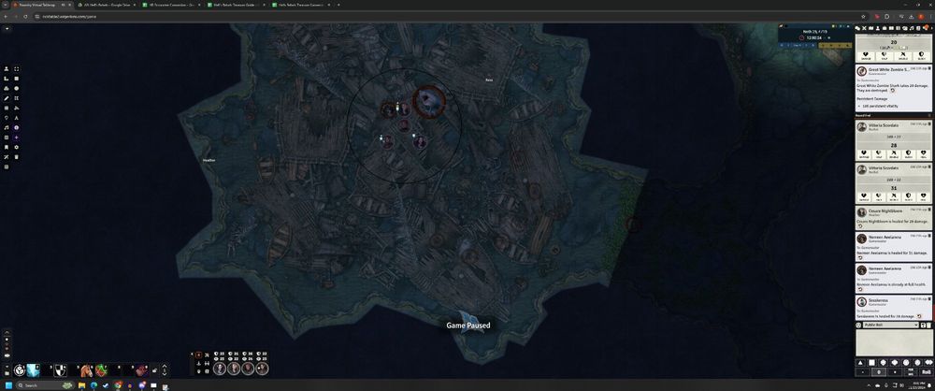Screen dimensions: 935x391
Task: Toggle the macro hotbar lock
Action: [154, 370]
